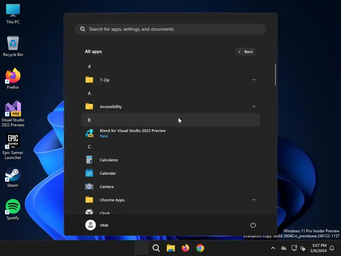Open the Calendar app icon
The width and height of the screenshot is (341, 256).
tap(89, 173)
